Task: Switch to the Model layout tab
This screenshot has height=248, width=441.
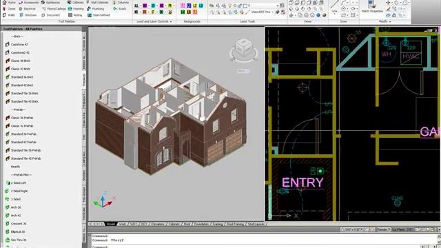Action: pyautogui.click(x=111, y=224)
